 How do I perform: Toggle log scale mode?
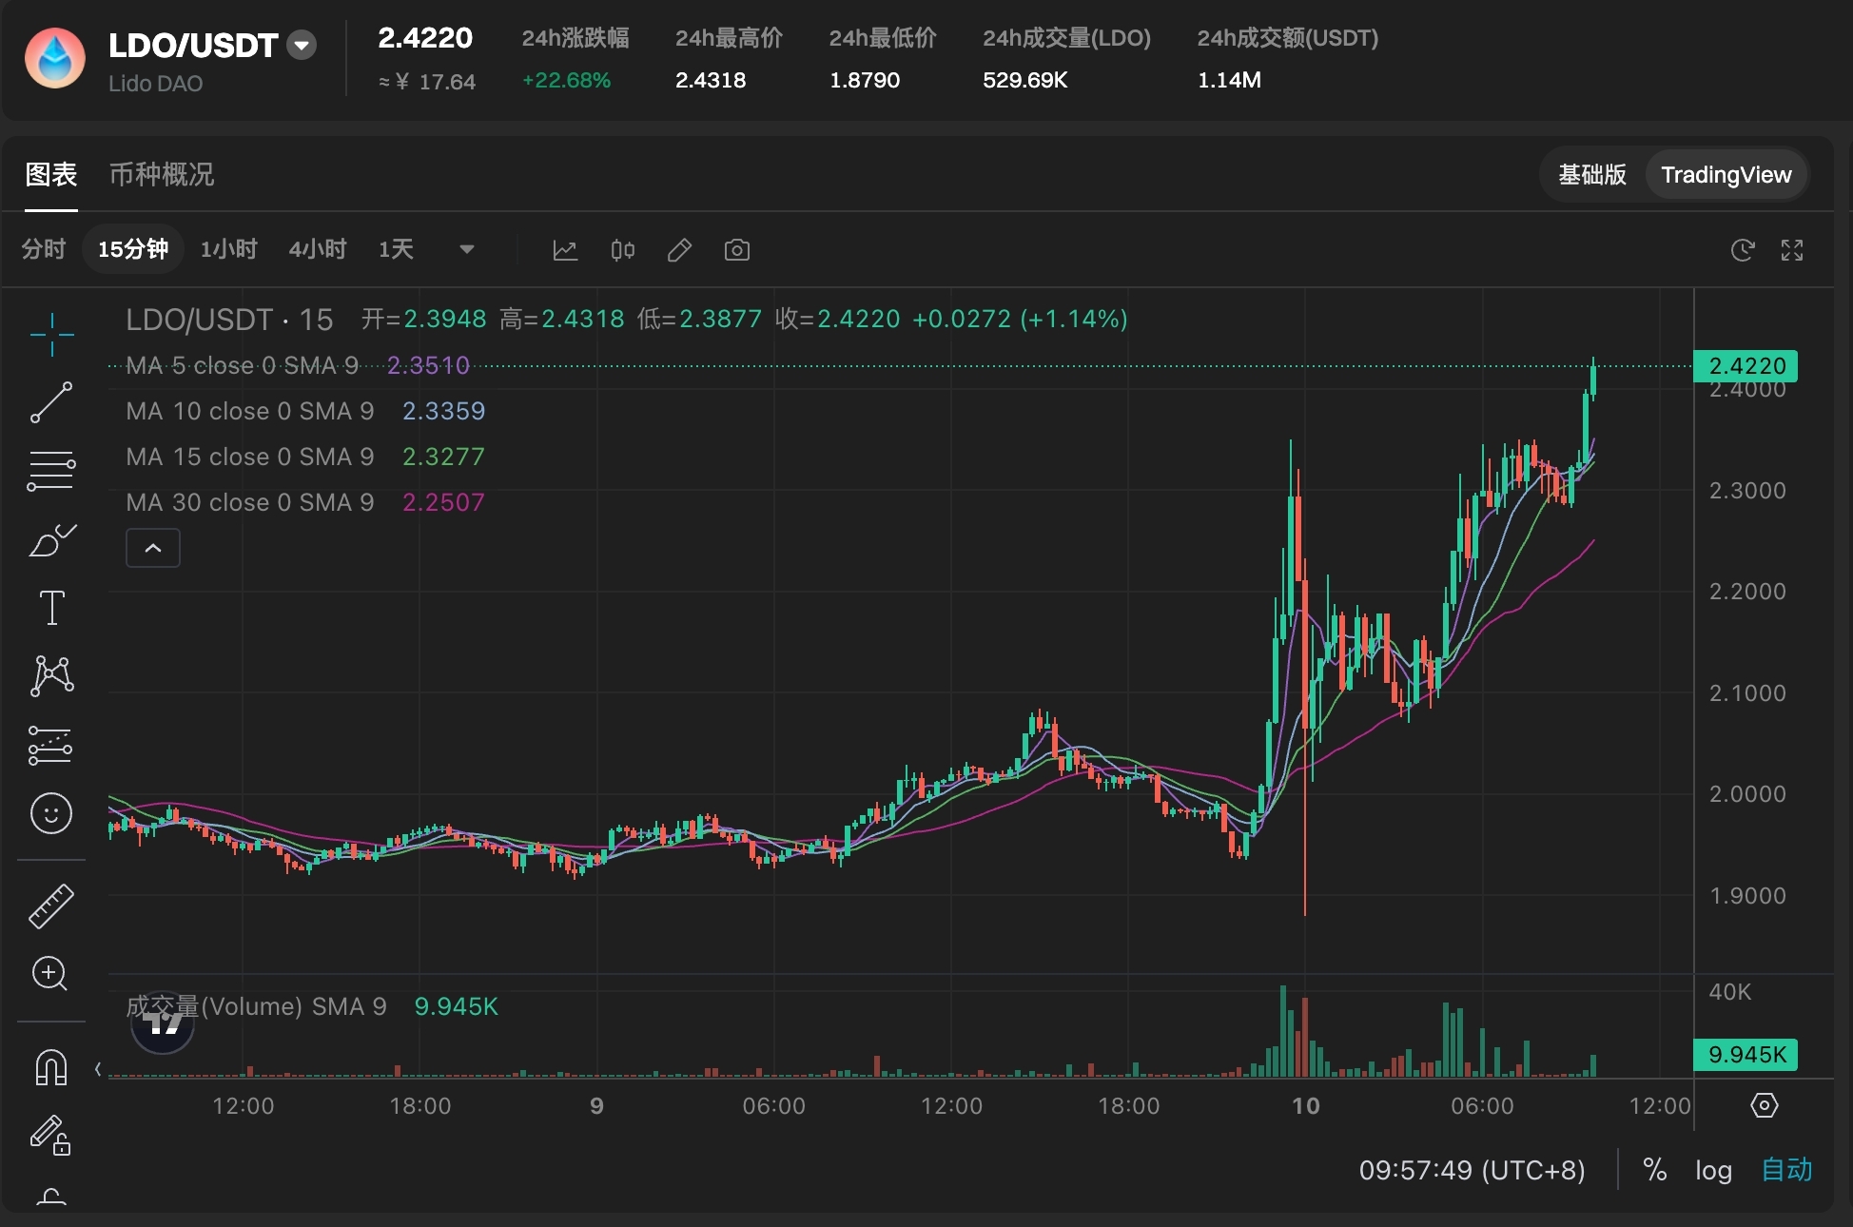click(x=1713, y=1170)
